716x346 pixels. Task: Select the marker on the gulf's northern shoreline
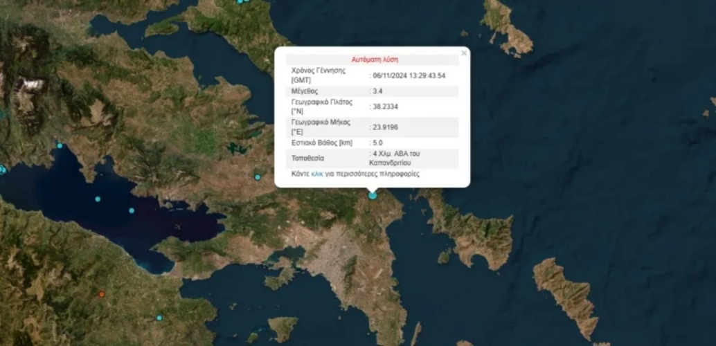click(x=60, y=145)
